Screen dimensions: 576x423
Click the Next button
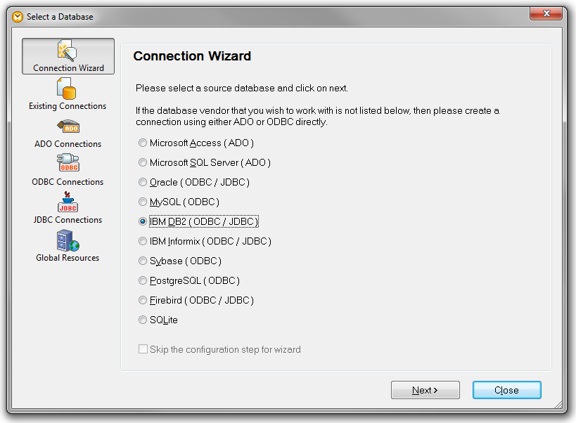click(x=425, y=390)
